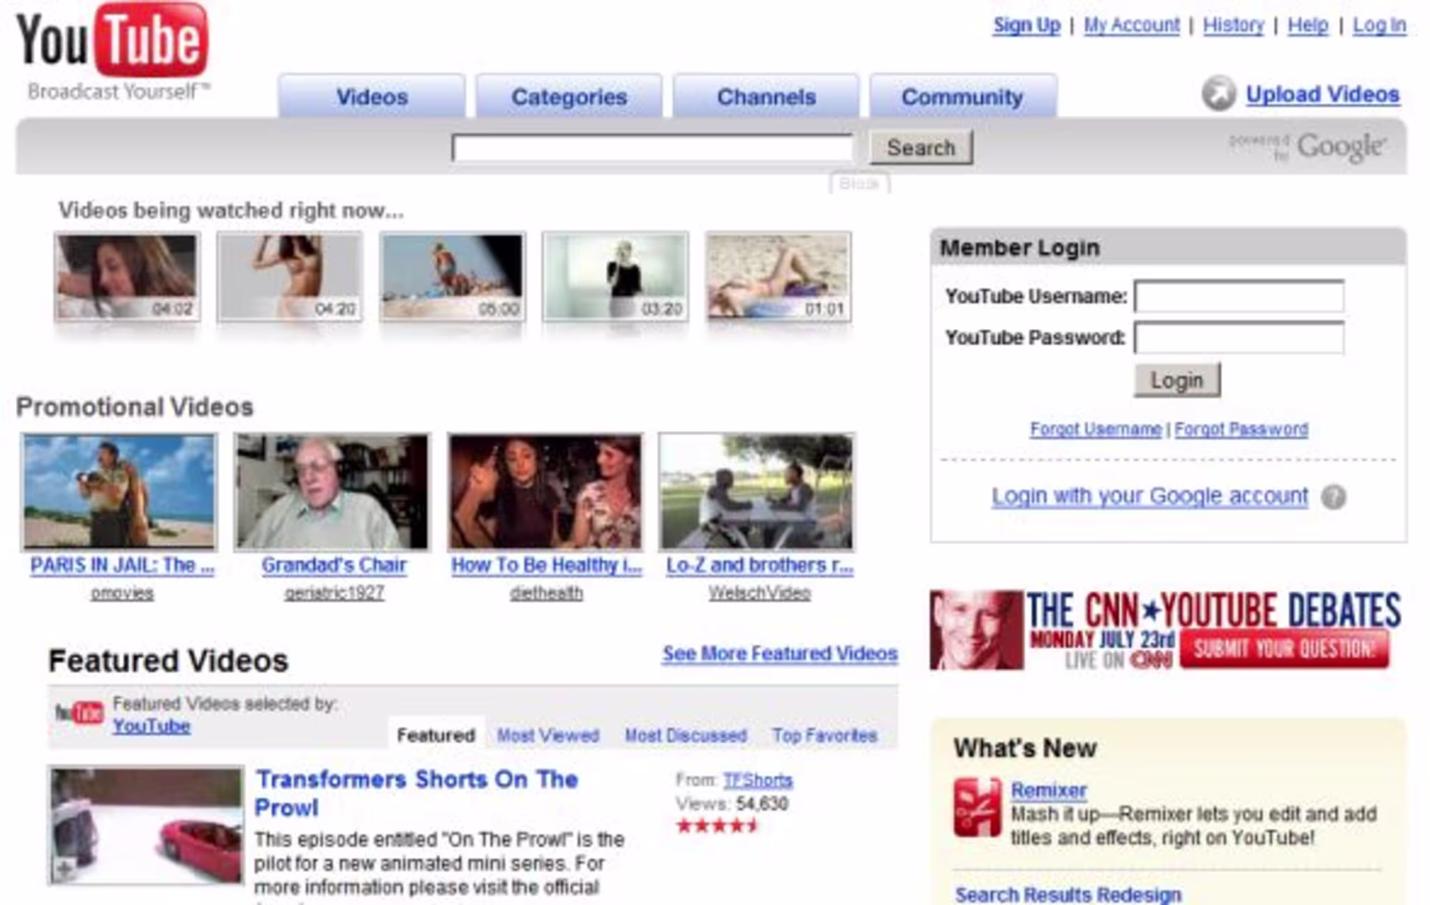Click the powered by Google logo

[1307, 147]
